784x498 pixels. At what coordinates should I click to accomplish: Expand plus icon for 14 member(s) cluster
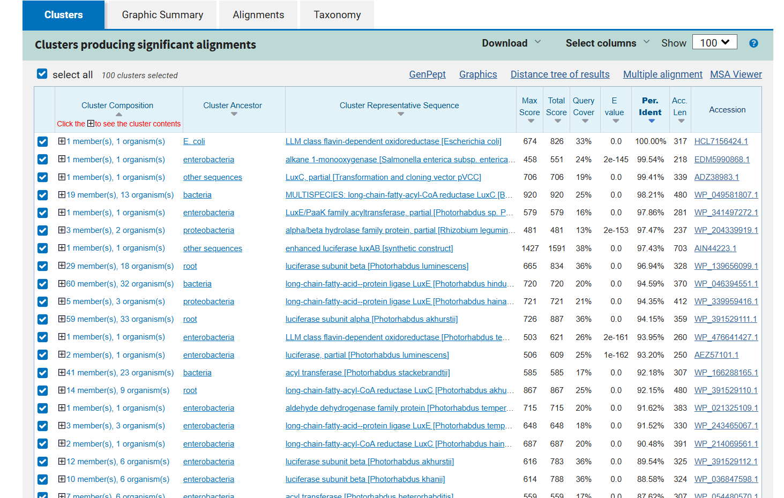coord(62,390)
